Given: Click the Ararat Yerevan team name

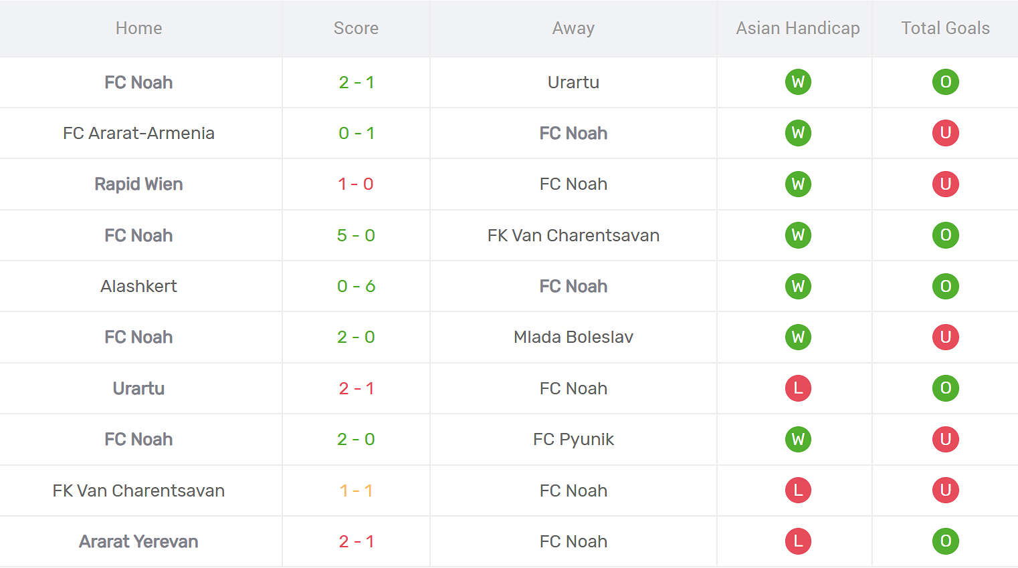Looking at the screenshot, I should (138, 541).
